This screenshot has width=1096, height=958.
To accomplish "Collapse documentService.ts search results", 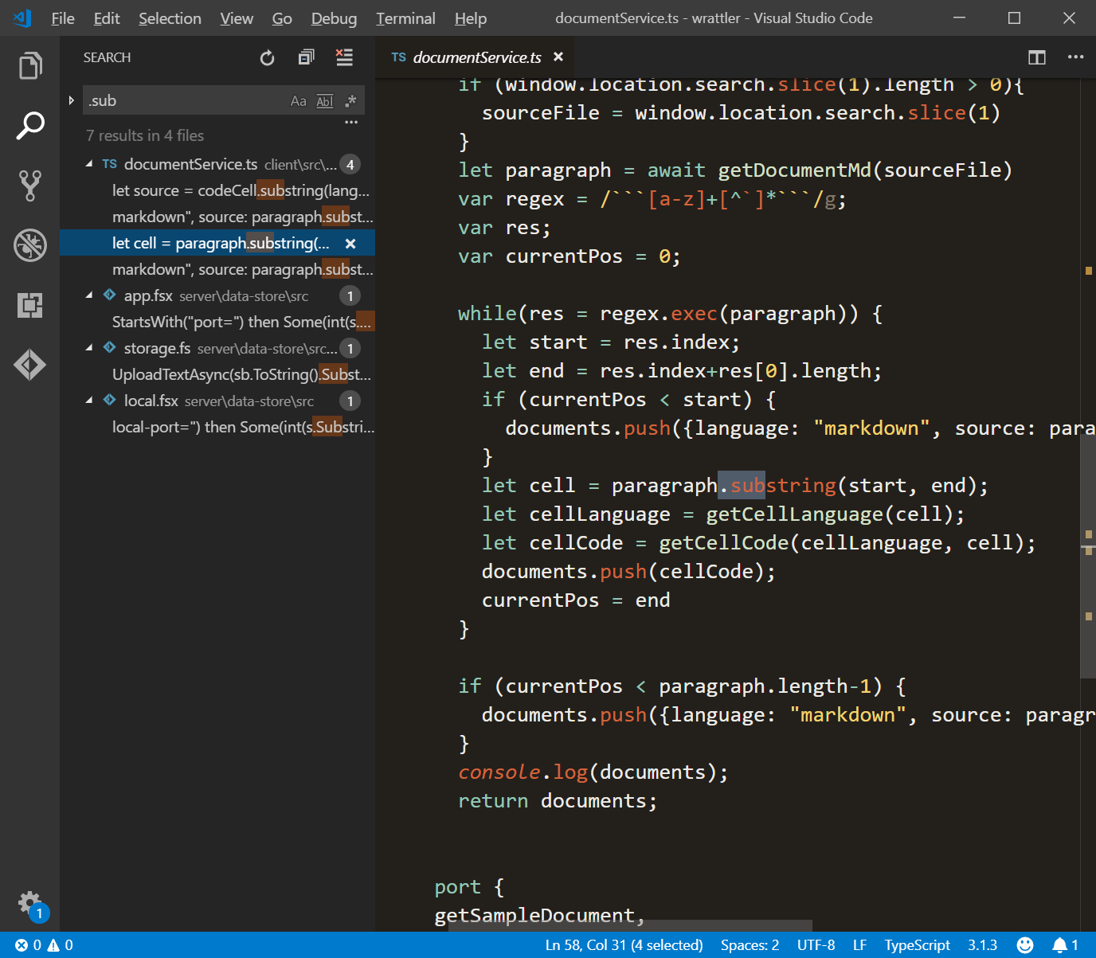I will point(89,163).
